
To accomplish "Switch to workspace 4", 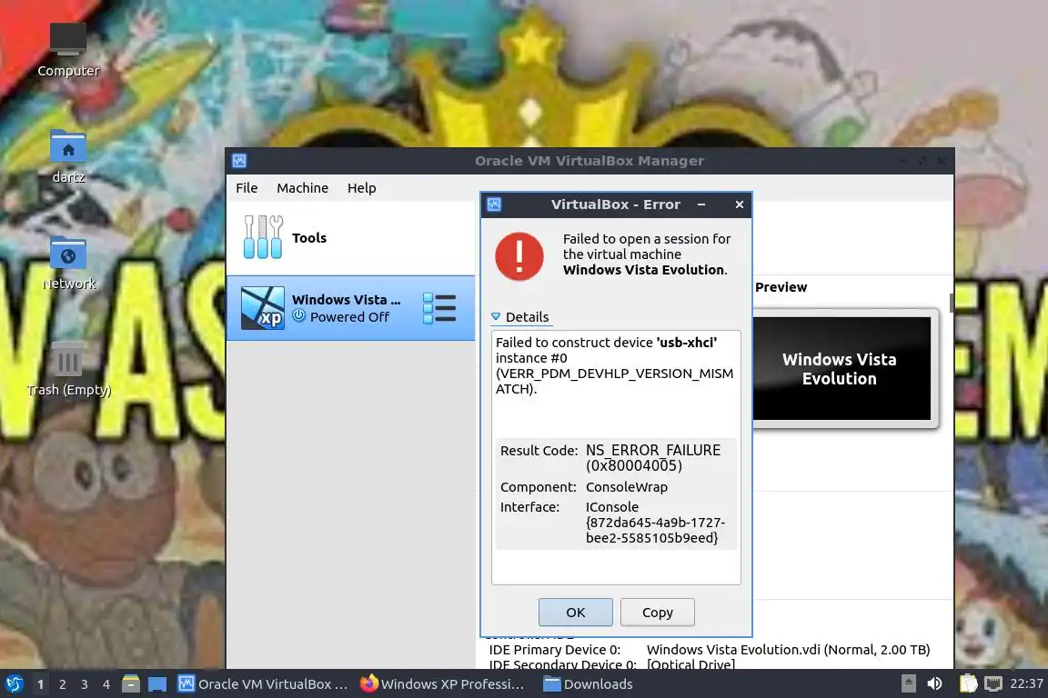I will (106, 684).
